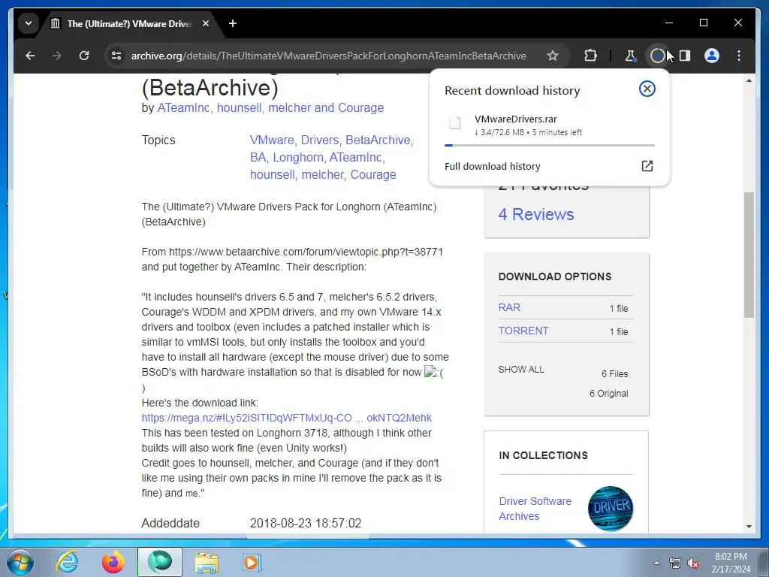Open the BetaArchive topic link
The height and width of the screenshot is (577, 769).
378,140
